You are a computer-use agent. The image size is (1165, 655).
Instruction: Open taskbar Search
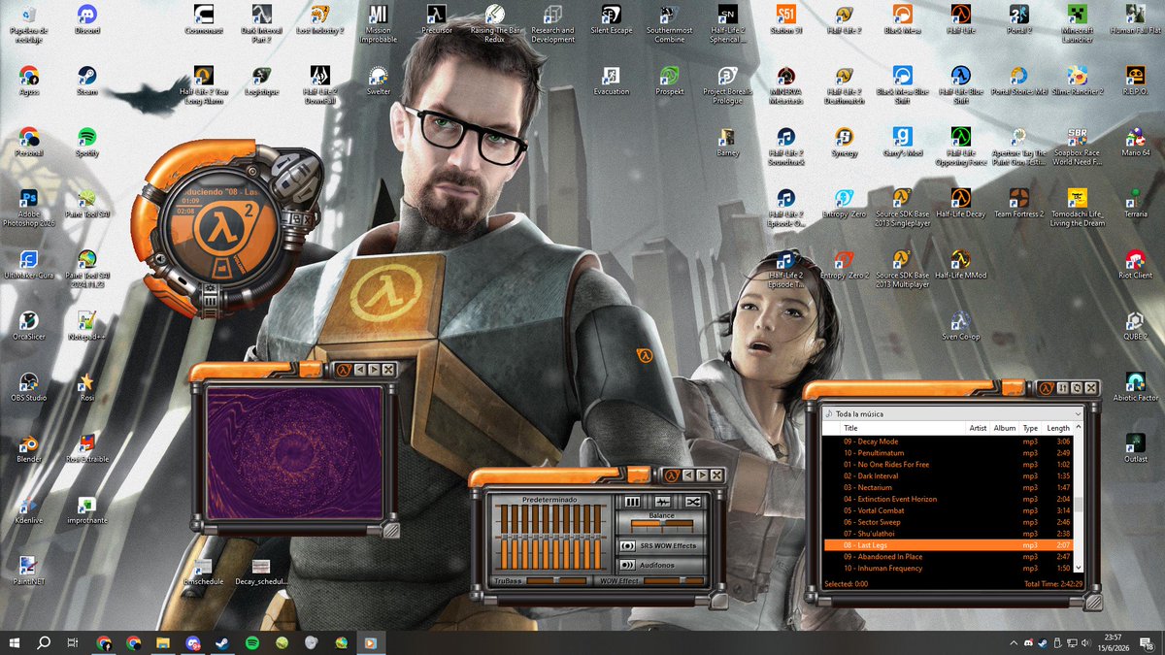point(44,642)
